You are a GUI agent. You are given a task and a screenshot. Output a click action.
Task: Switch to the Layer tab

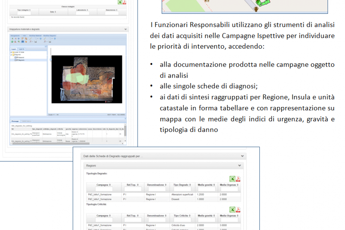14,49
